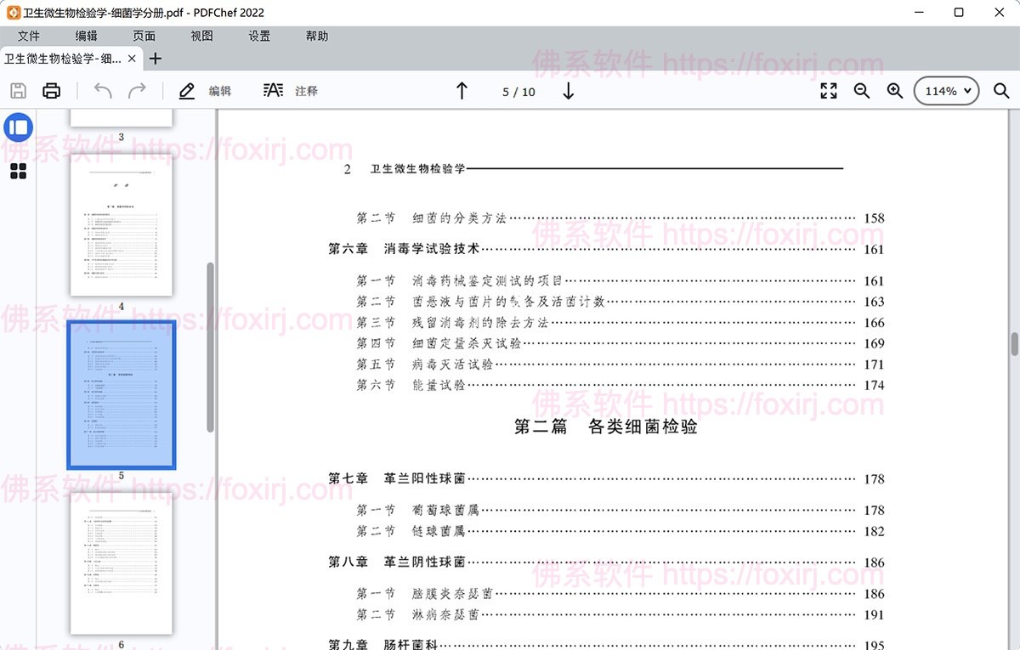This screenshot has height=650, width=1020.
Task: Open the 帮助 menu
Action: (316, 36)
